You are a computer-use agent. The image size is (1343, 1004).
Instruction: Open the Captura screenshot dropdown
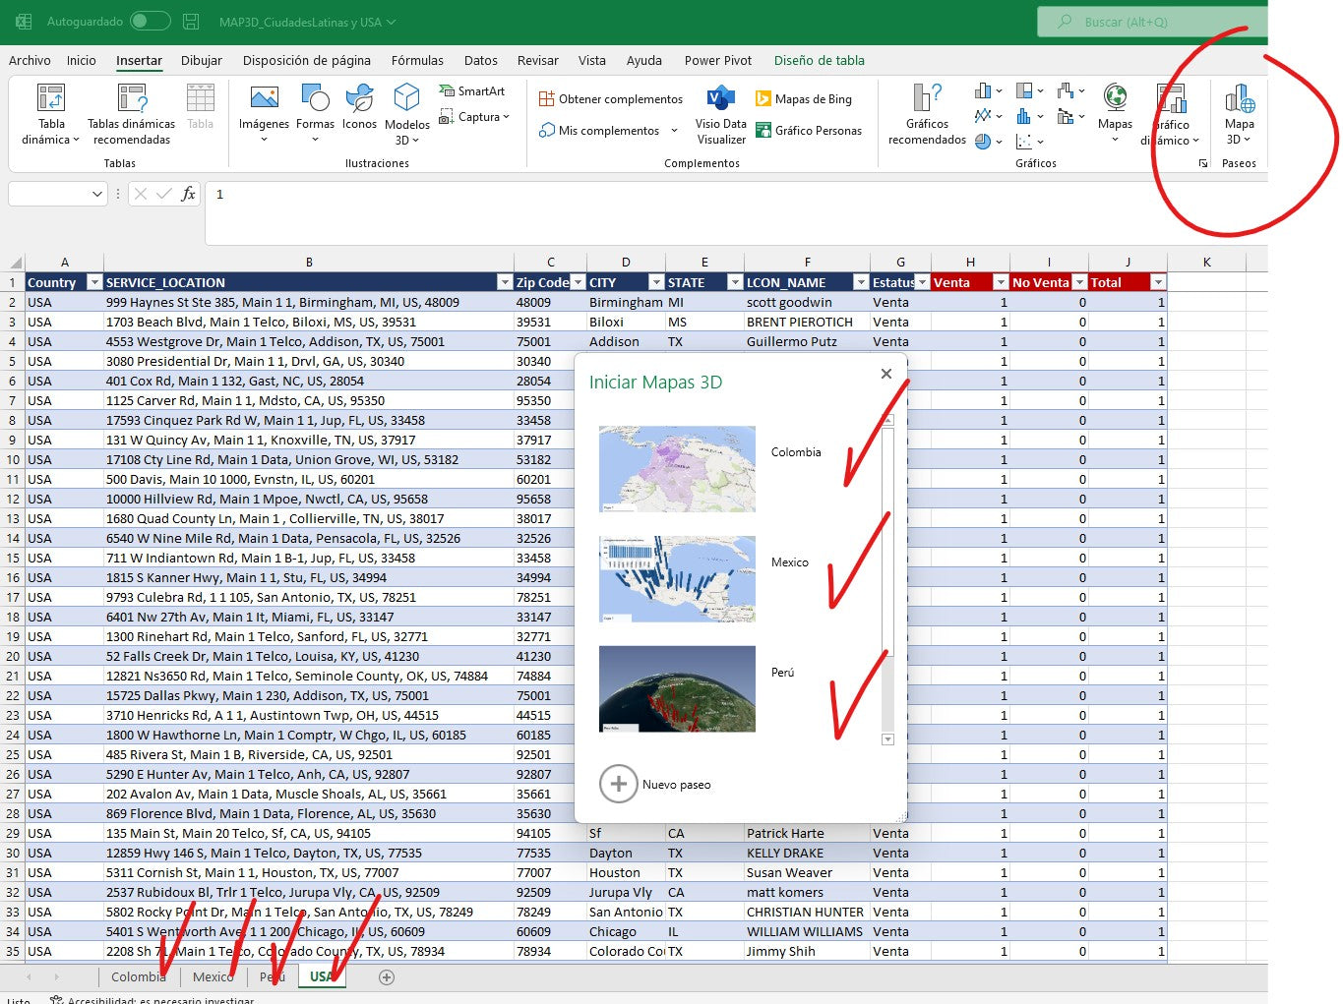pyautogui.click(x=474, y=116)
